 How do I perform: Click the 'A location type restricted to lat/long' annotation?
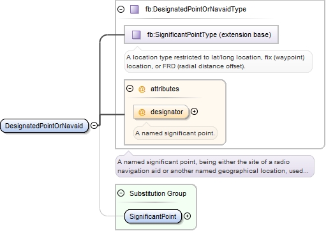218,62
